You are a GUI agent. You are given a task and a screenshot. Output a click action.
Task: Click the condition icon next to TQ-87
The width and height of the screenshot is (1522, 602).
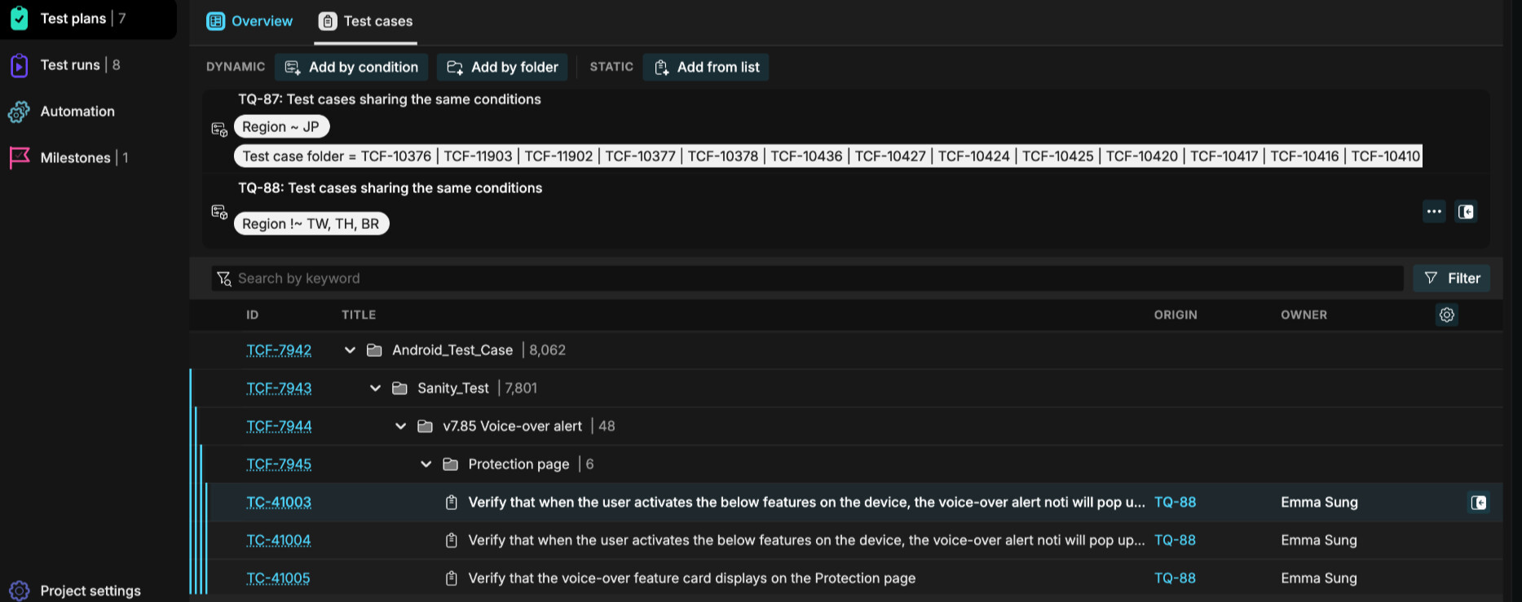[x=219, y=129]
